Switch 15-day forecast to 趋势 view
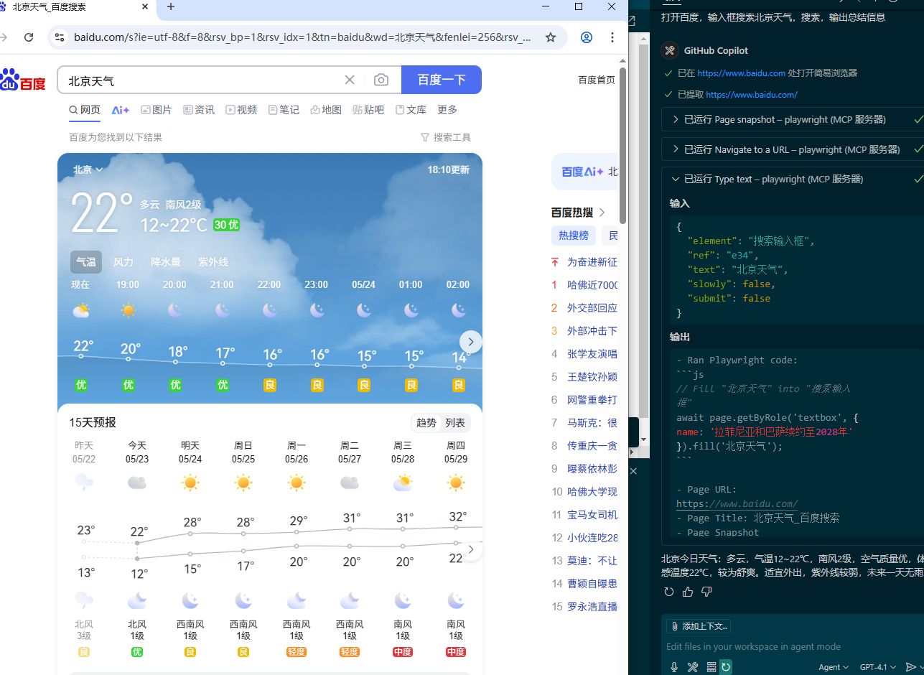 click(x=426, y=423)
